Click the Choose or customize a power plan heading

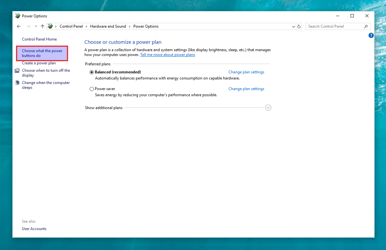point(123,42)
